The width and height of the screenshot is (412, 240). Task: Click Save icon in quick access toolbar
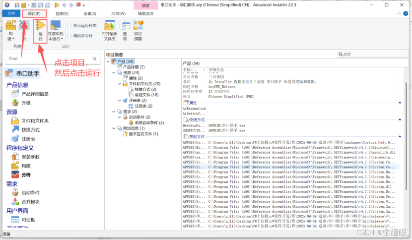pyautogui.click(x=17, y=5)
